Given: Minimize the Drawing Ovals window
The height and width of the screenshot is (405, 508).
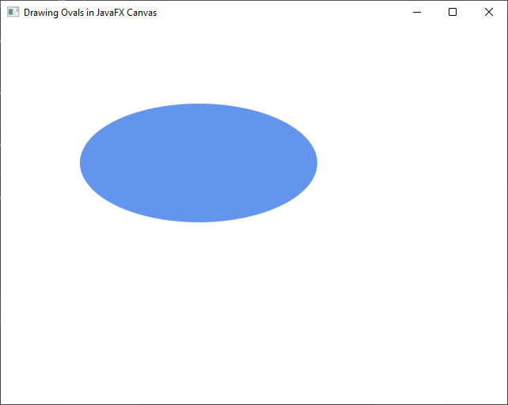Looking at the screenshot, I should coord(417,12).
